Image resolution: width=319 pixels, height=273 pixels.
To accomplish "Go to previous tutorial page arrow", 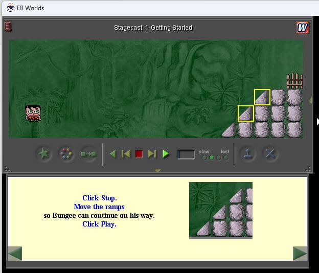I will pyautogui.click(x=15, y=253).
